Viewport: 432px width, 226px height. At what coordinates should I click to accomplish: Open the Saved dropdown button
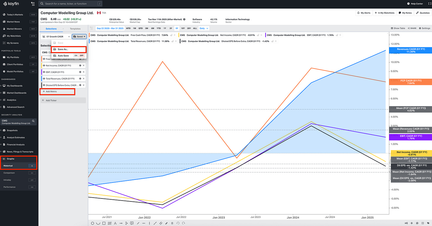tap(79, 37)
